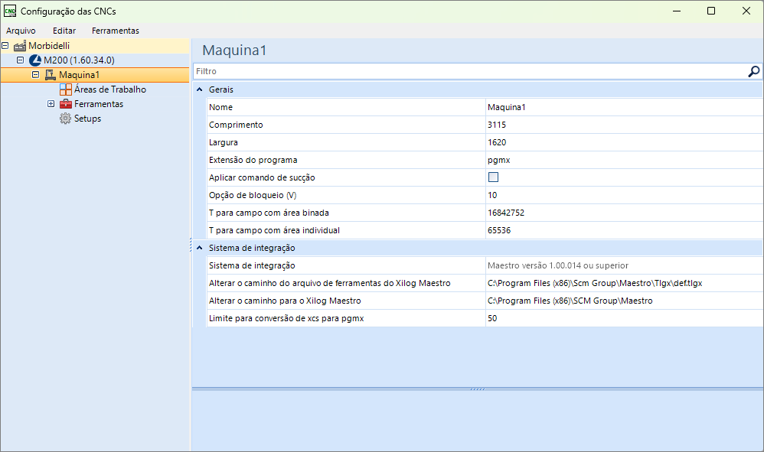The width and height of the screenshot is (764, 452).
Task: Expand the Ferramentas tree node
Action: click(51, 104)
